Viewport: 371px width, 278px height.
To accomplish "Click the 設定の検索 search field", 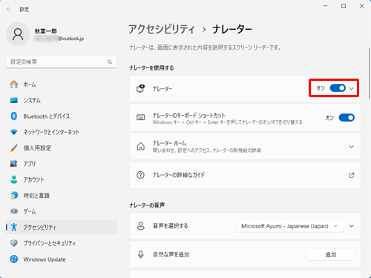I will tap(62, 62).
